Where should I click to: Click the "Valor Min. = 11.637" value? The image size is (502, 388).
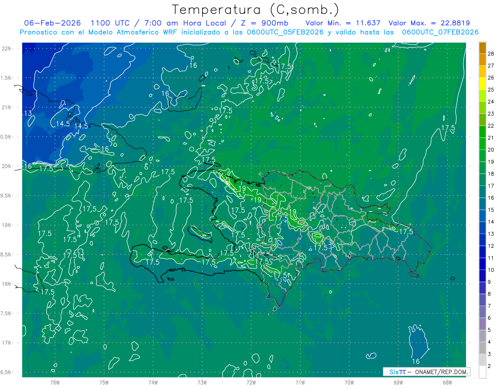pos(343,23)
